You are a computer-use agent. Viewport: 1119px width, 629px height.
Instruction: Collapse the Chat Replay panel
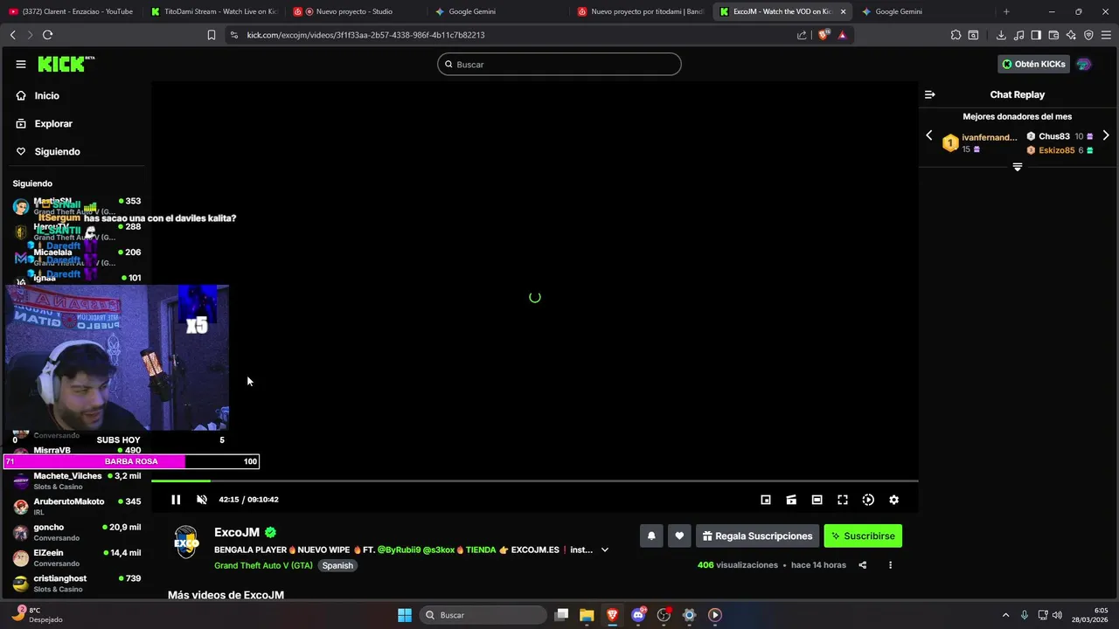point(930,94)
